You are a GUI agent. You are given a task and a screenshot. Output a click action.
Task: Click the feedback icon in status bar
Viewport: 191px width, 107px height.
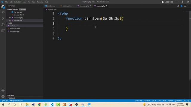click(185, 101)
